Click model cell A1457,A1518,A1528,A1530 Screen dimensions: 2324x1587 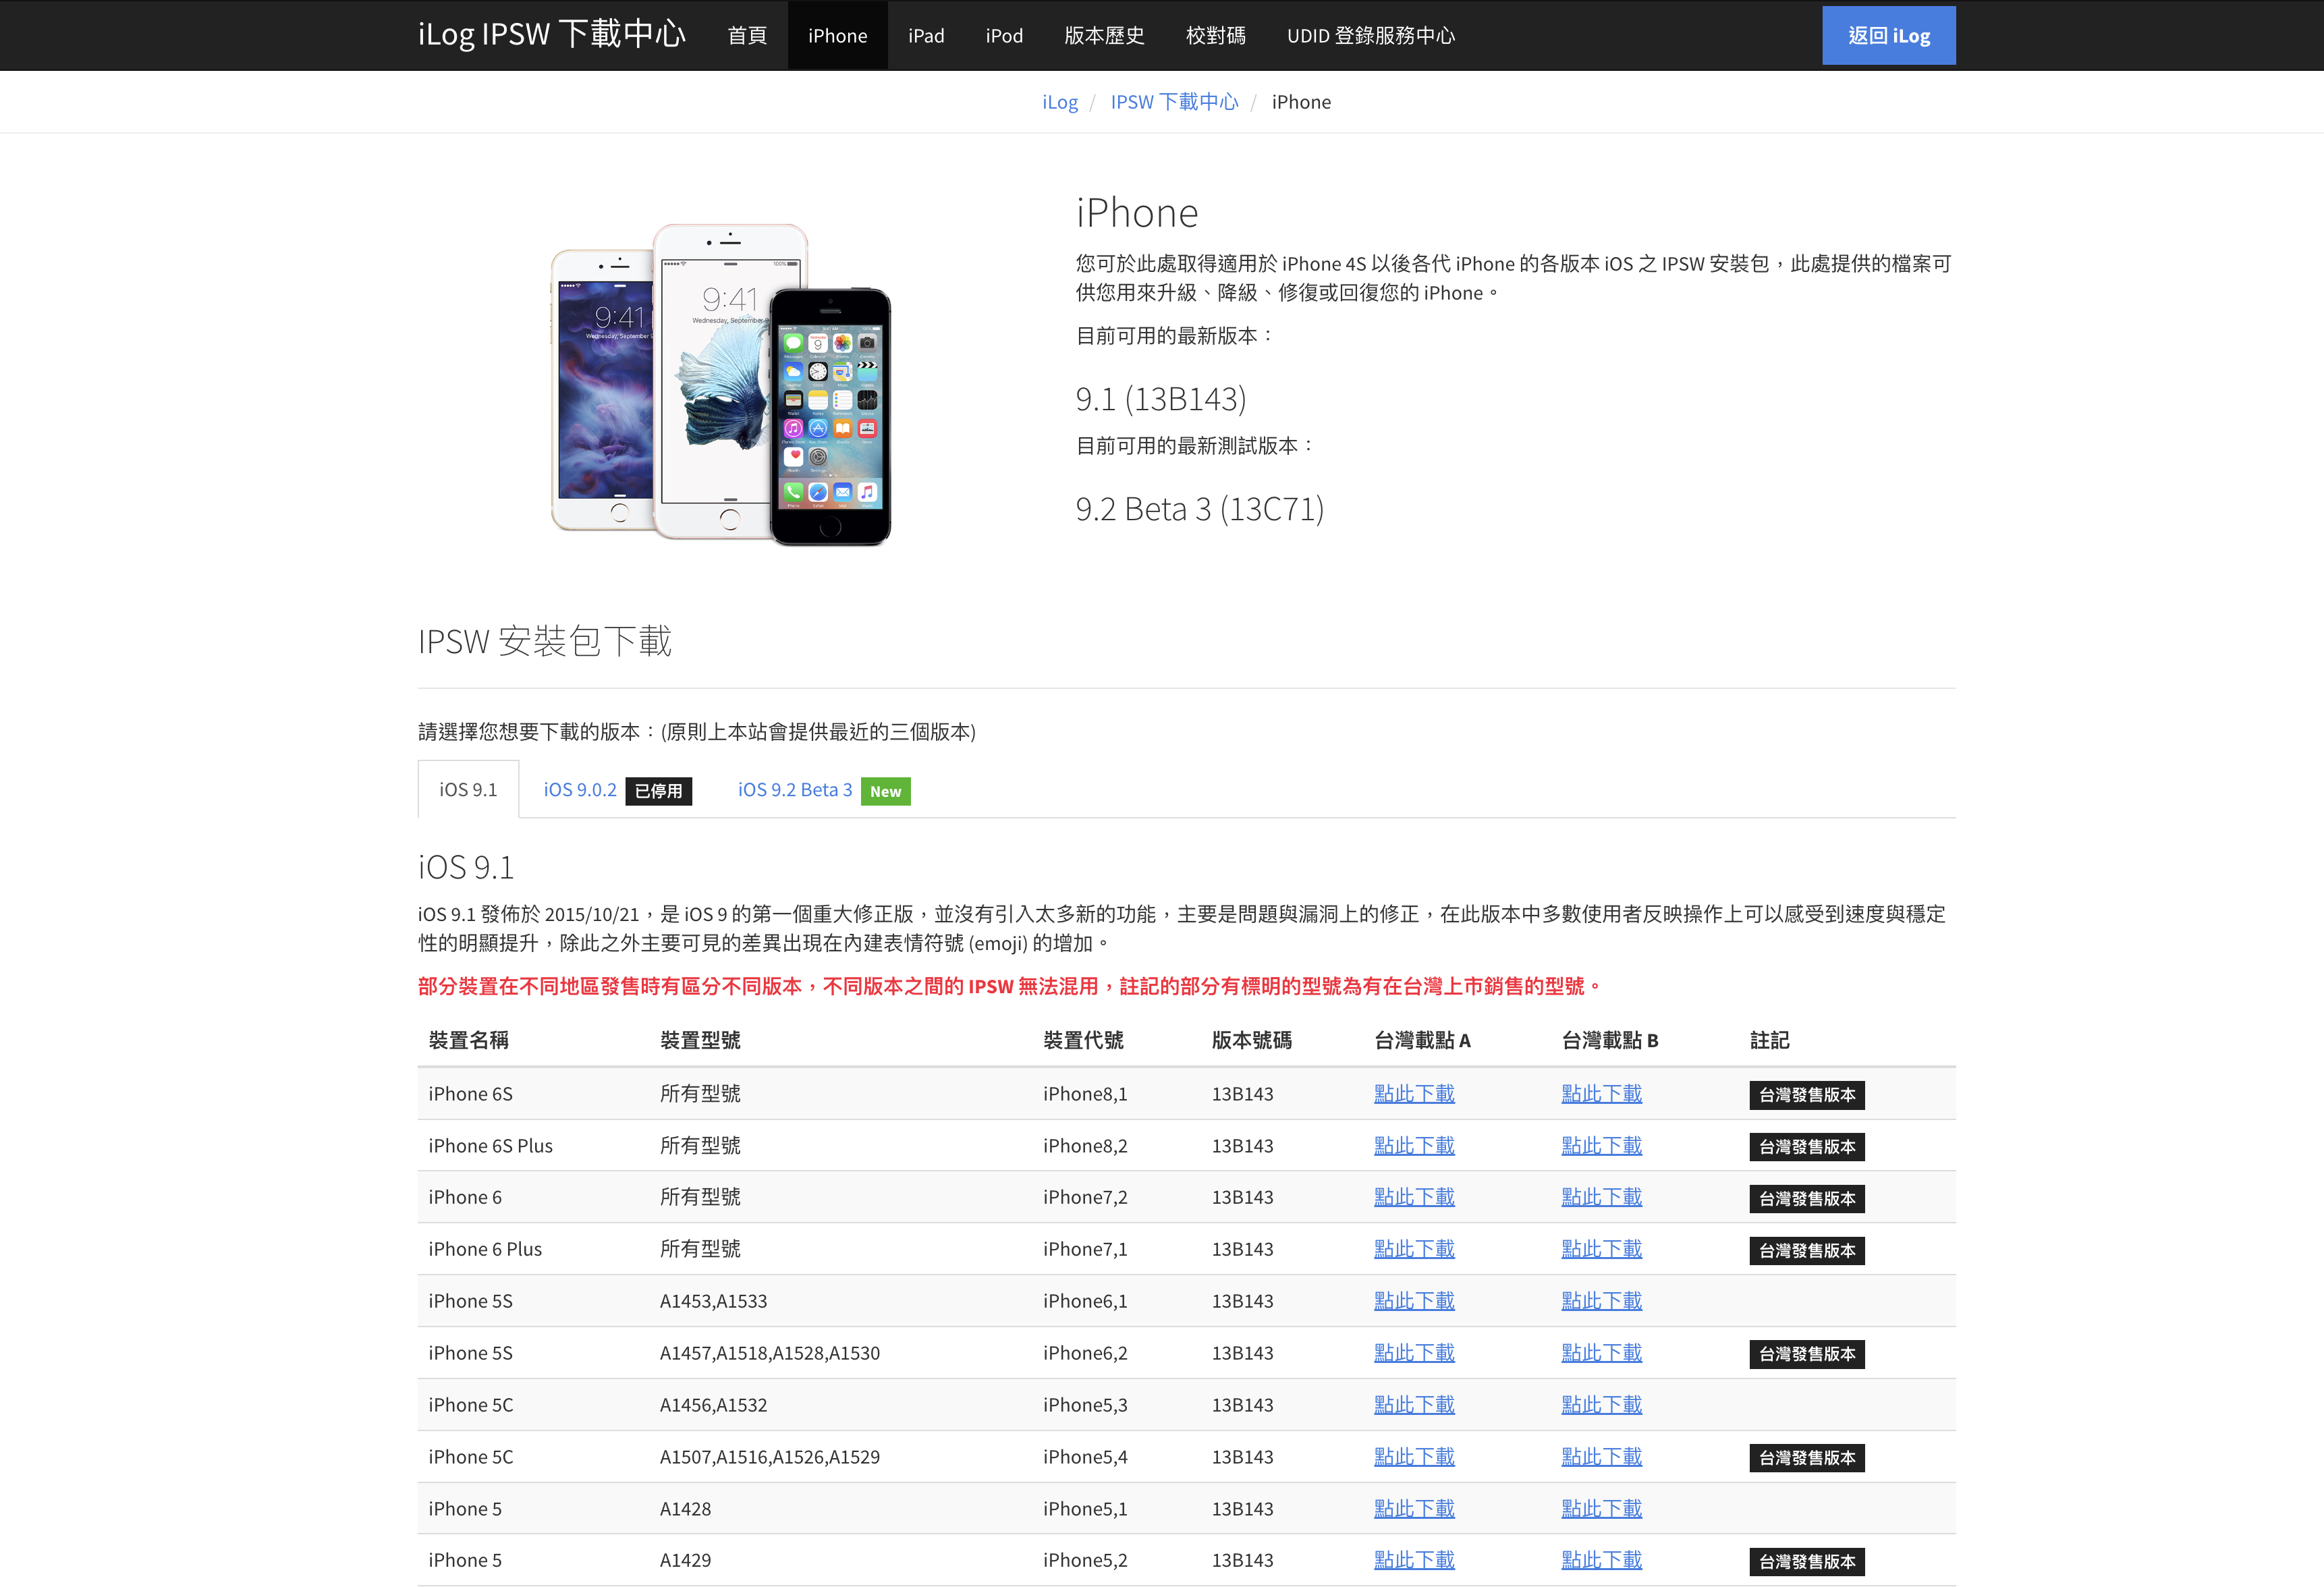(x=770, y=1353)
